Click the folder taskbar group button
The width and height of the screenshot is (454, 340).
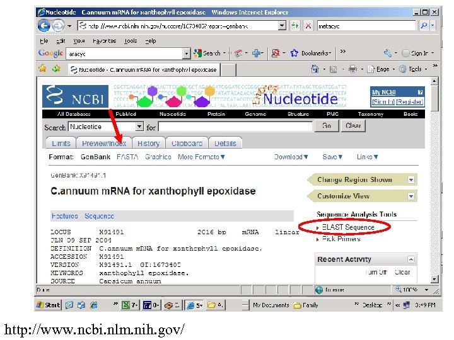point(216,305)
